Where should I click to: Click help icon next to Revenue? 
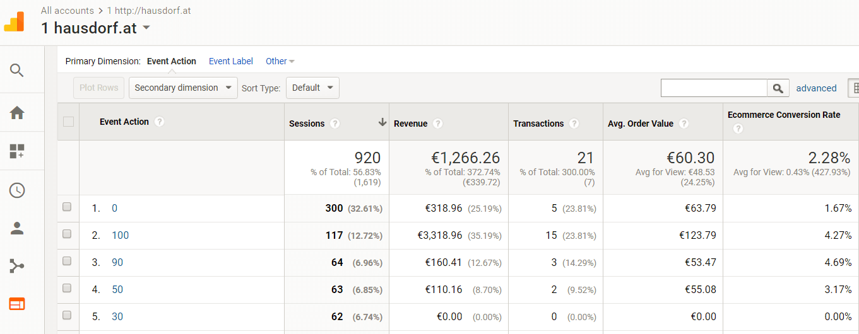(438, 124)
